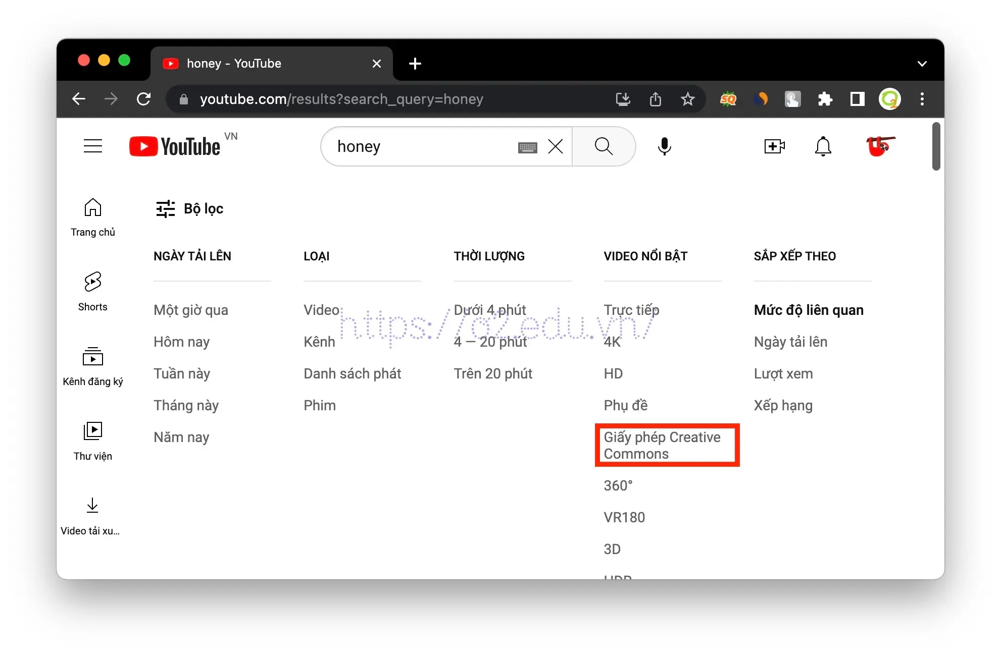Filter duration Dưới 4 phút
Viewport: 1001px width, 654px height.
pos(490,310)
